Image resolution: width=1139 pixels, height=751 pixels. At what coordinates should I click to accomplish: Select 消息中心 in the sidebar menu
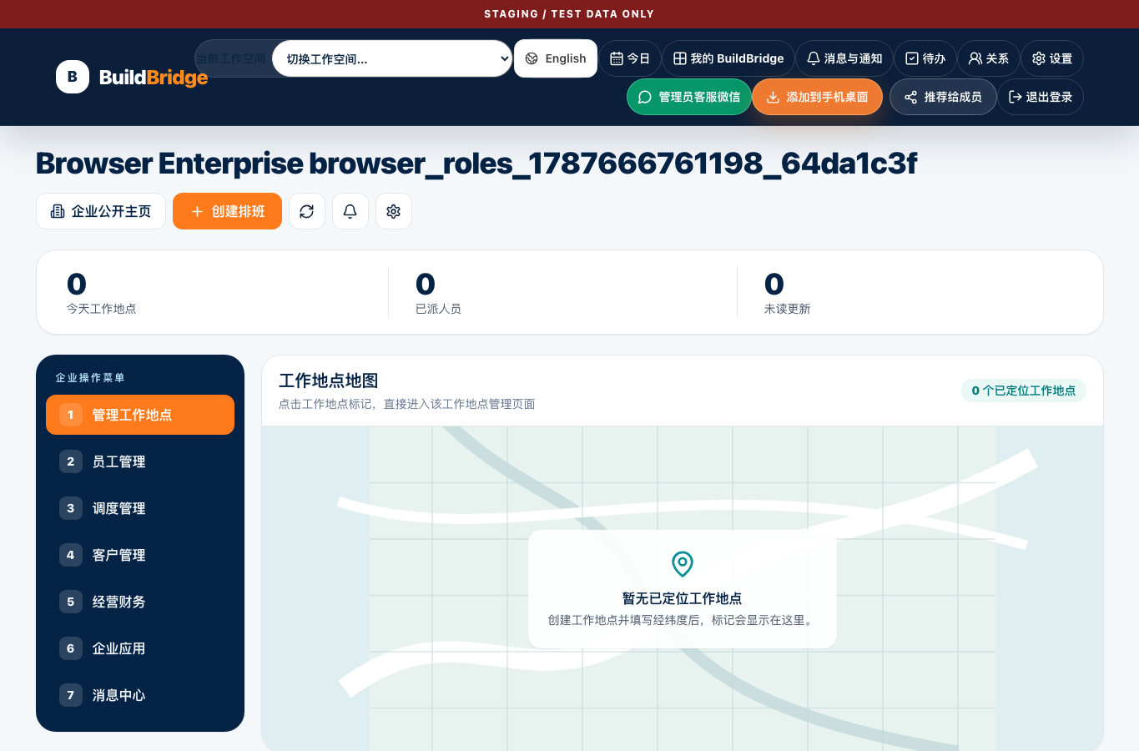click(x=140, y=695)
